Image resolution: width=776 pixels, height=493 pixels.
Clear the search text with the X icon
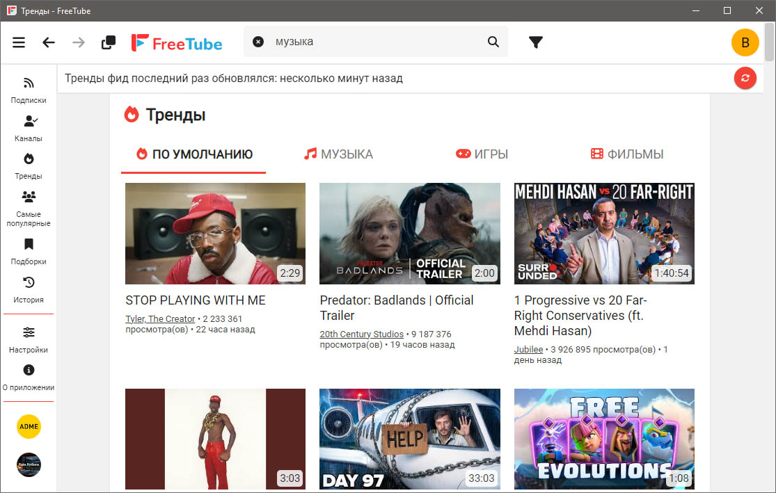258,42
